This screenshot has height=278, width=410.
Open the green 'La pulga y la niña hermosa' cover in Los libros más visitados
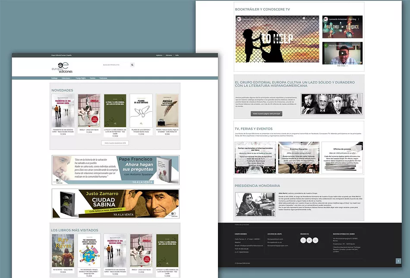point(167,250)
